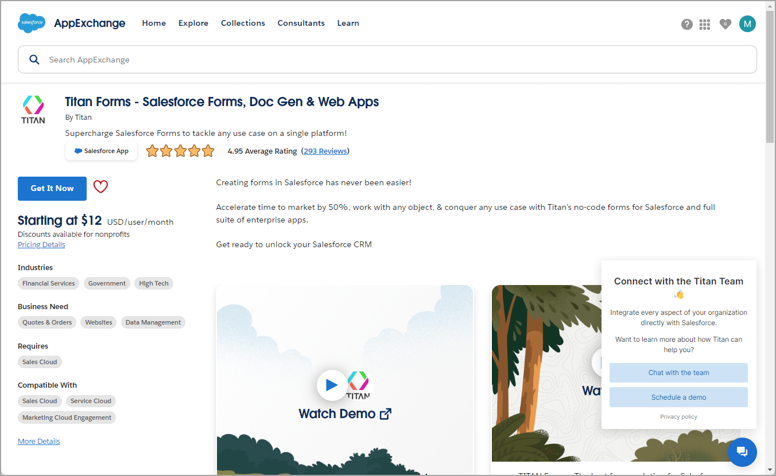Screen dimensions: 776x476
Task: Play the Watch Demo video
Action: click(332, 385)
